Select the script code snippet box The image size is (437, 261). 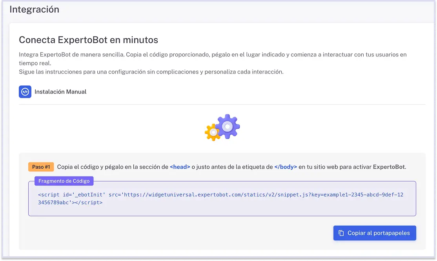tap(222, 199)
